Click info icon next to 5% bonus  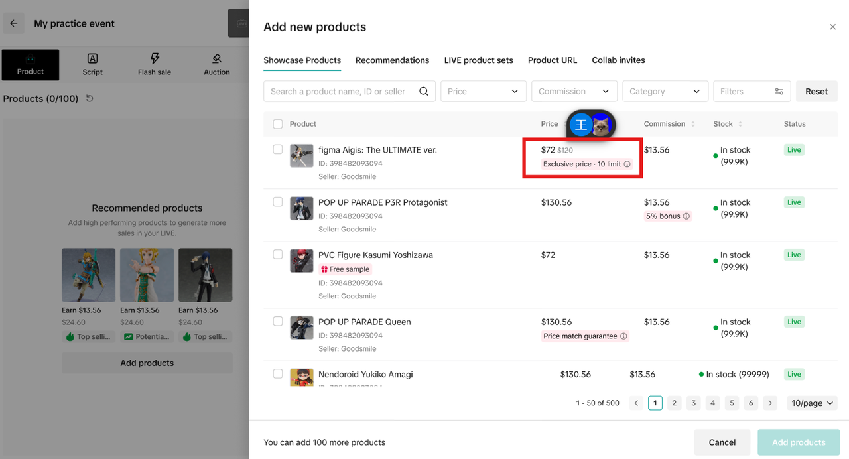point(686,216)
